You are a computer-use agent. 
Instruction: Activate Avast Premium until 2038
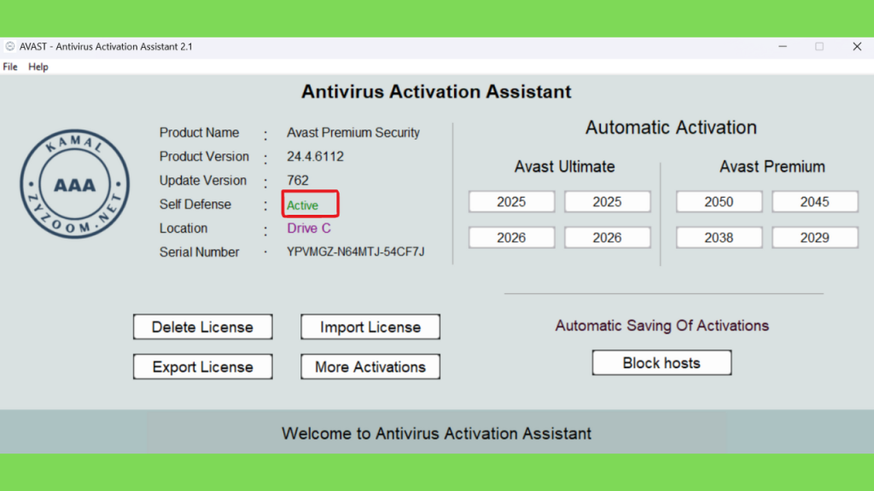click(719, 238)
